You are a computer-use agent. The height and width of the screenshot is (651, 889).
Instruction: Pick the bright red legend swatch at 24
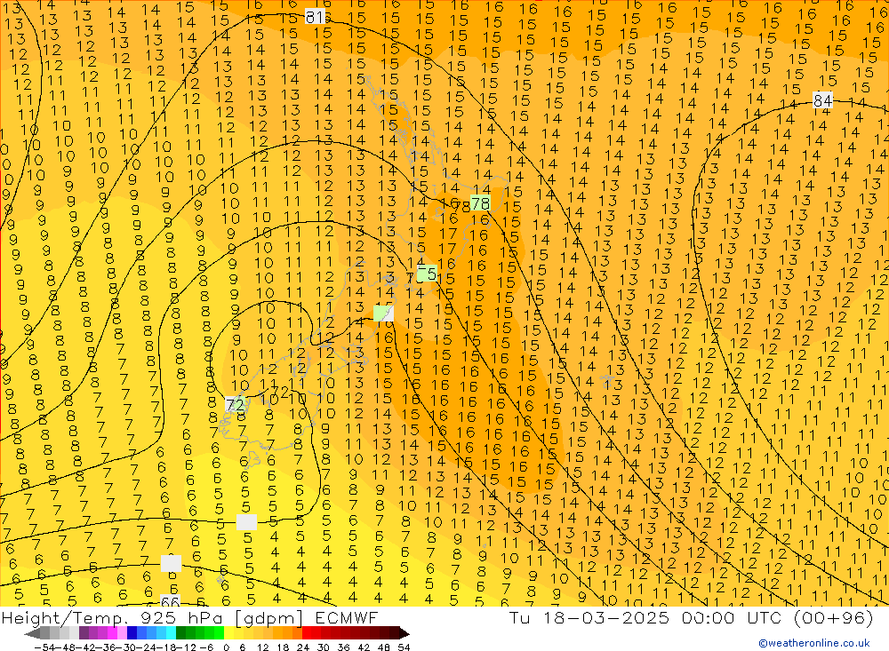point(307,633)
